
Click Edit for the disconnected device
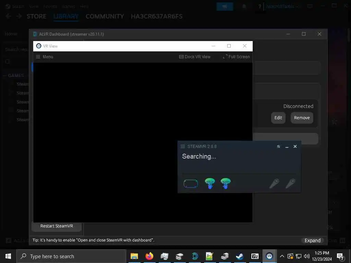tap(278, 118)
